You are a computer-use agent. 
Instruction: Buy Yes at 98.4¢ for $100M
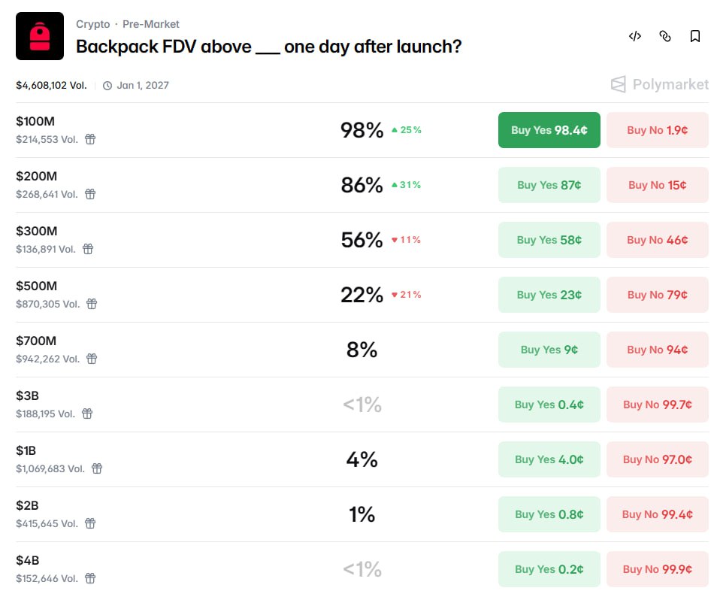[x=549, y=130]
